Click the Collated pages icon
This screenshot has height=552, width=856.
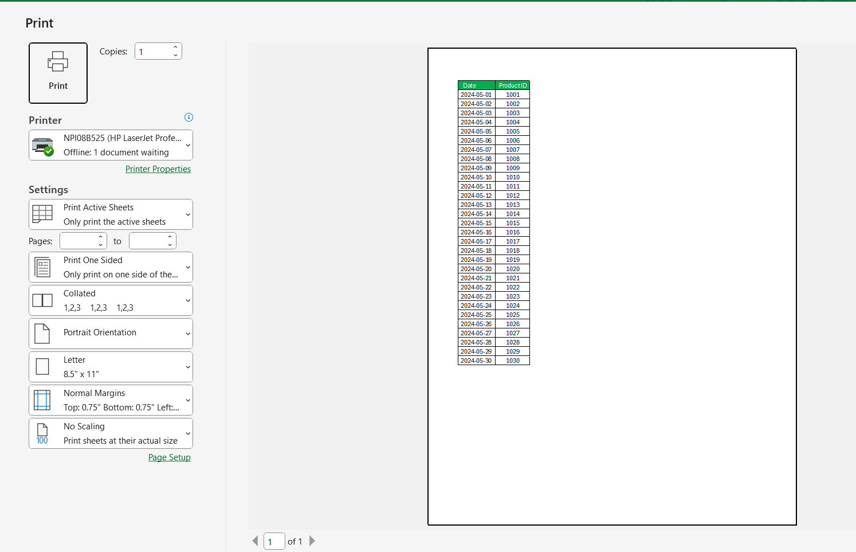[42, 300]
